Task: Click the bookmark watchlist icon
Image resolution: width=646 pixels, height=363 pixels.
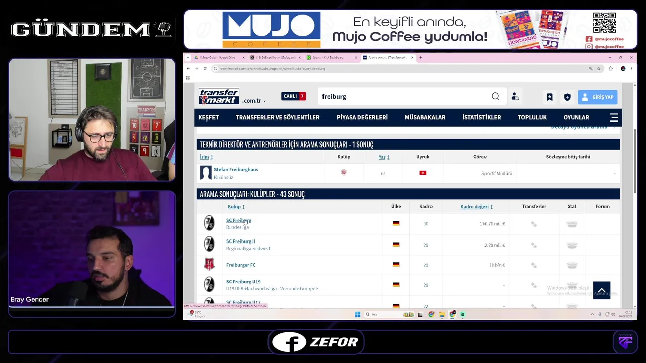Action: 549,97
